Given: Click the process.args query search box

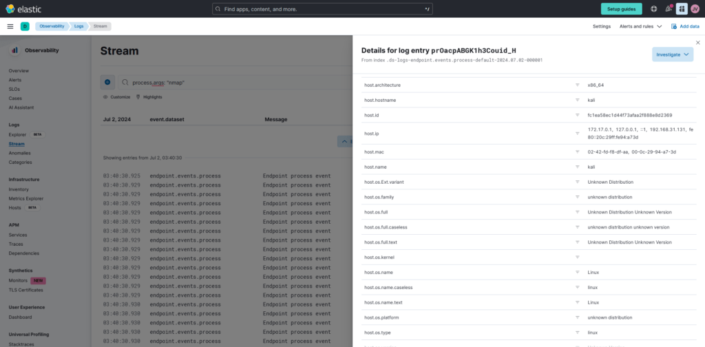Looking at the screenshot, I should pyautogui.click(x=235, y=82).
